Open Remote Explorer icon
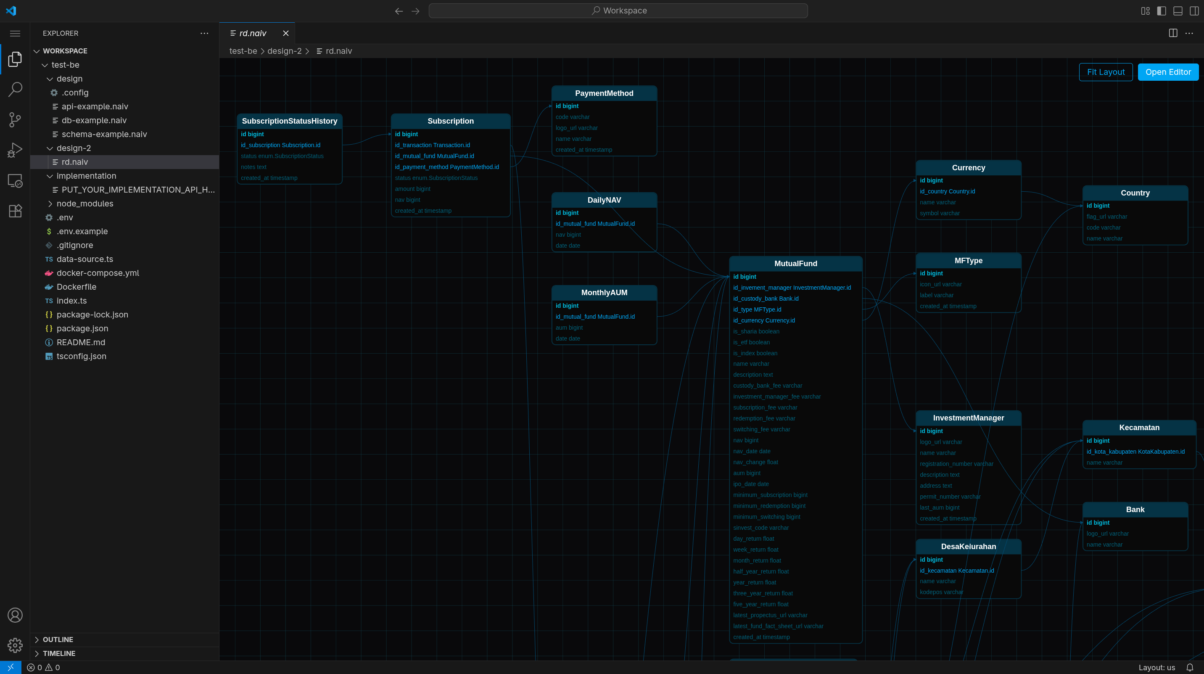The image size is (1204, 674). [x=15, y=180]
